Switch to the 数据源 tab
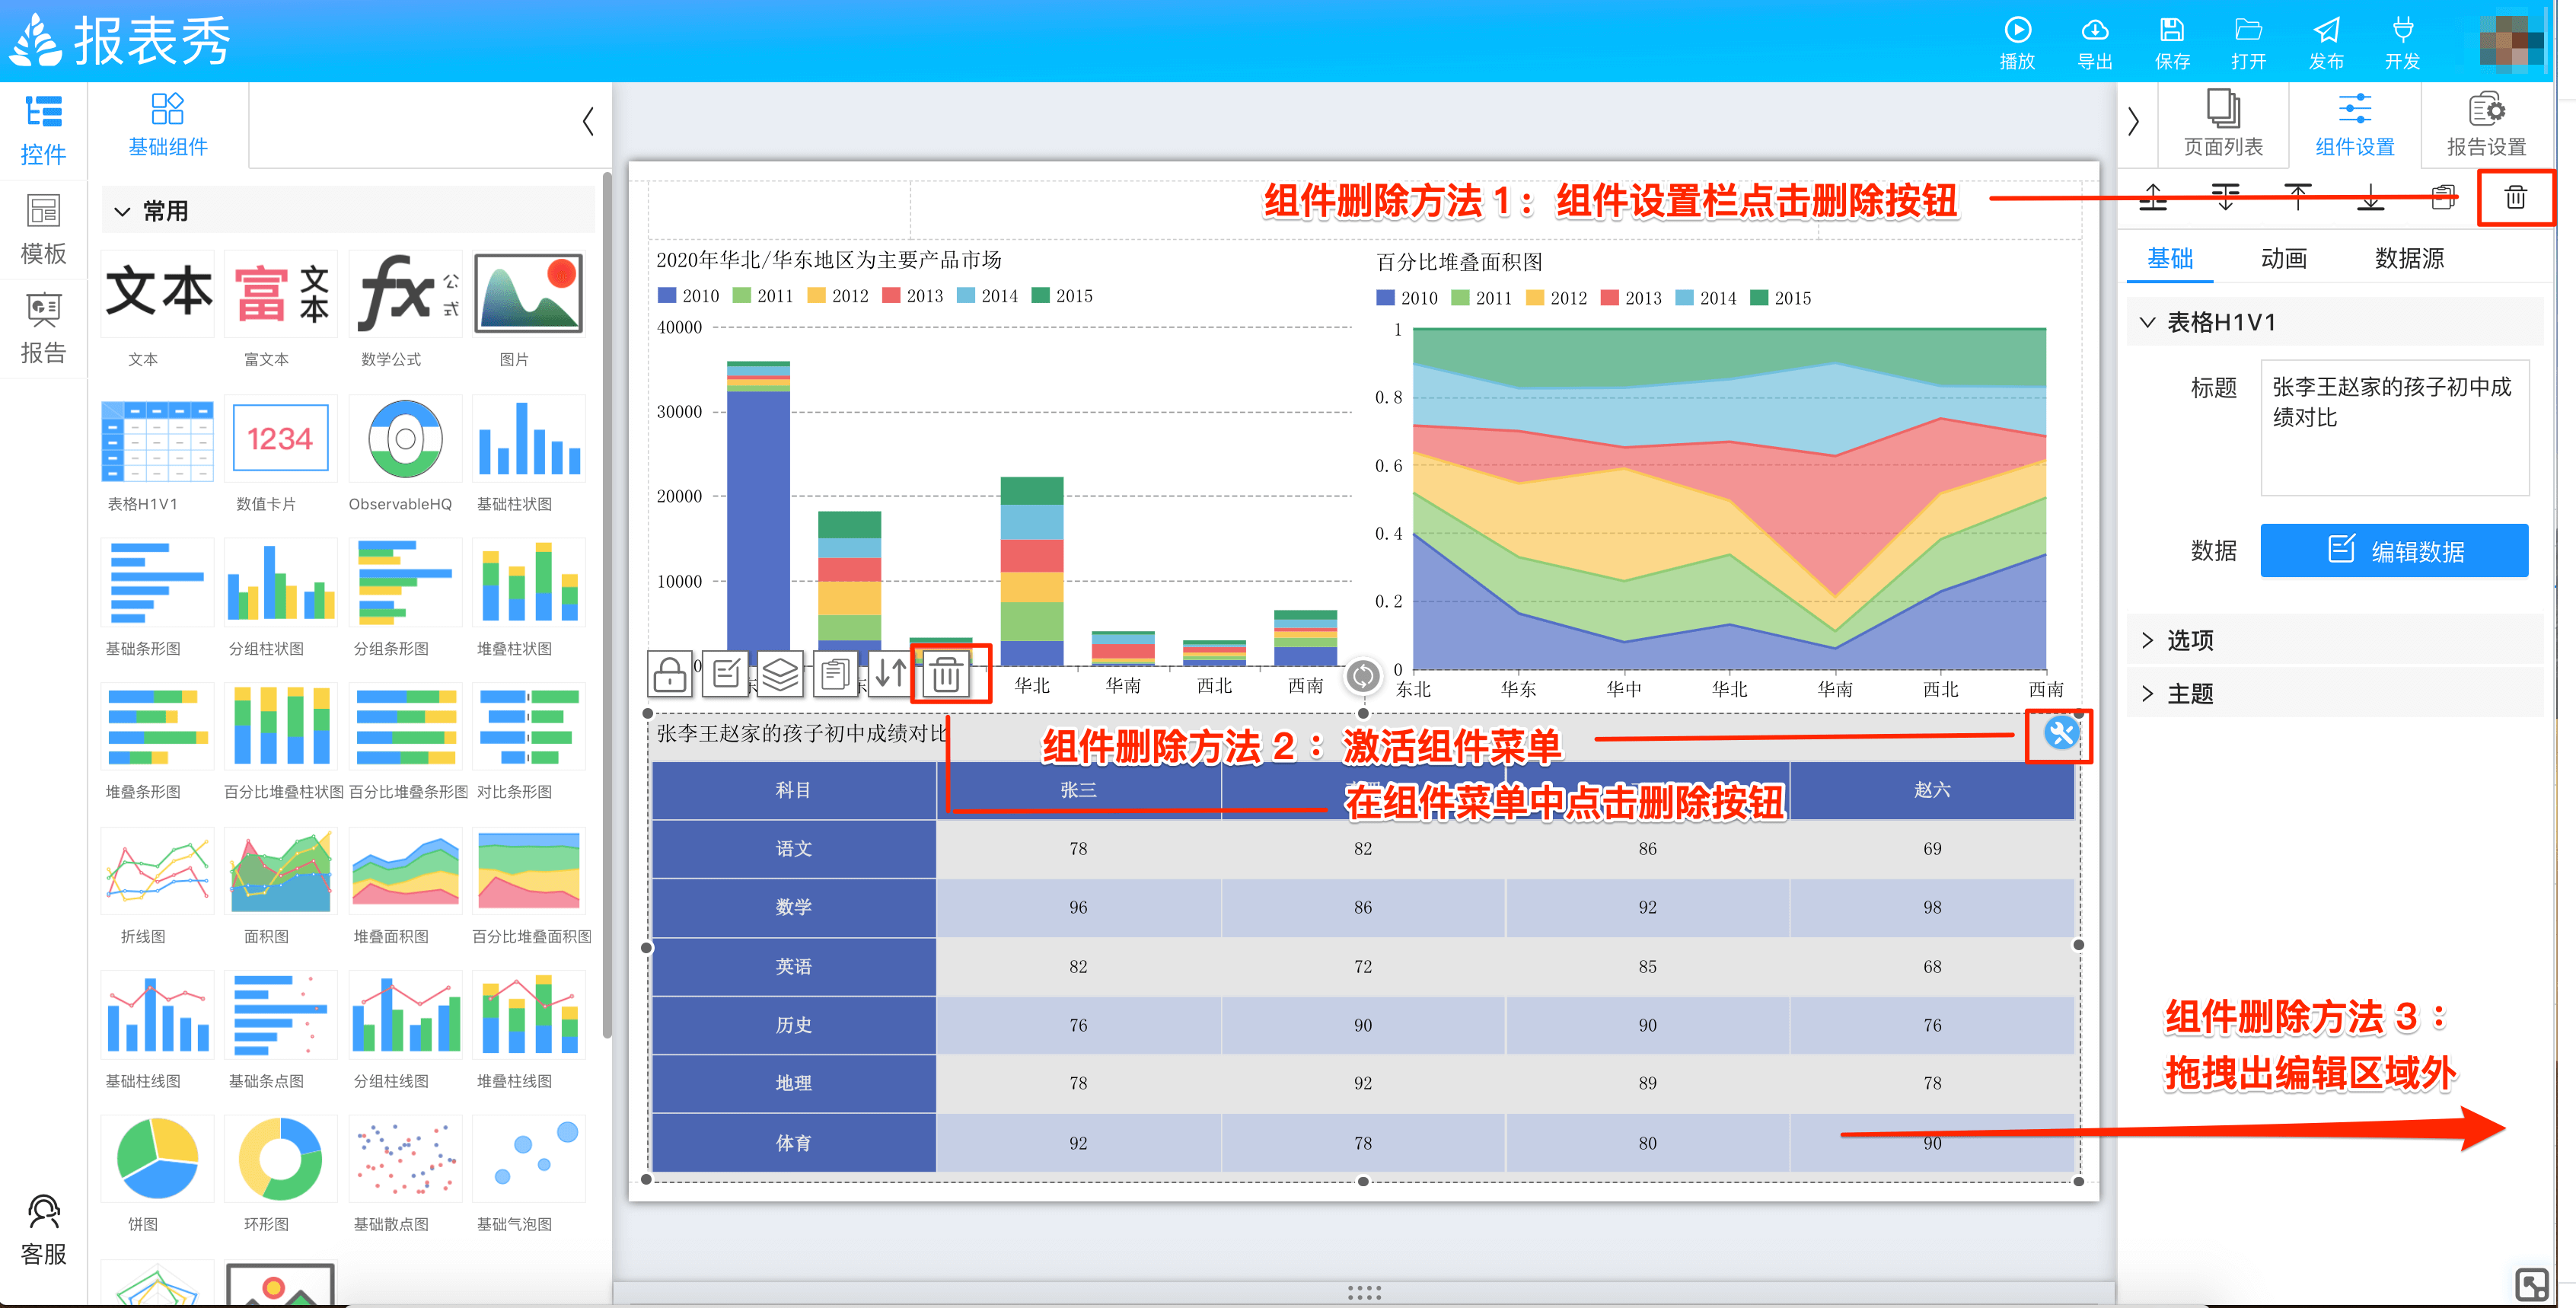 [x=2409, y=258]
